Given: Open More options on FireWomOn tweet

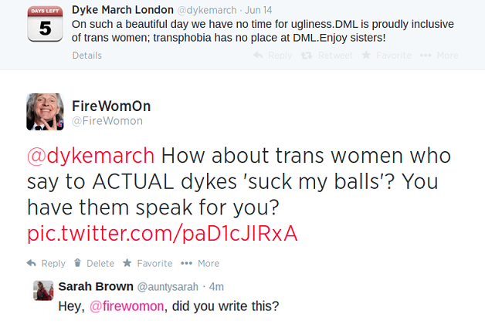Looking at the screenshot, I should [x=203, y=263].
